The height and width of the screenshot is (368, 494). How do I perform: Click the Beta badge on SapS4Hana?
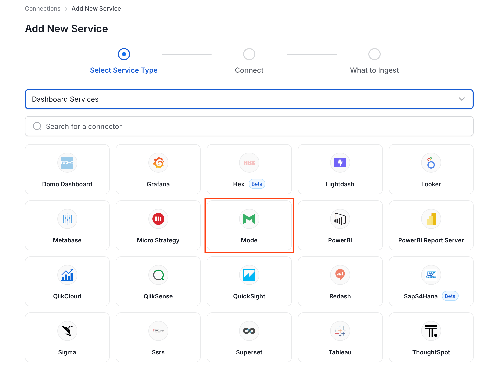point(450,296)
